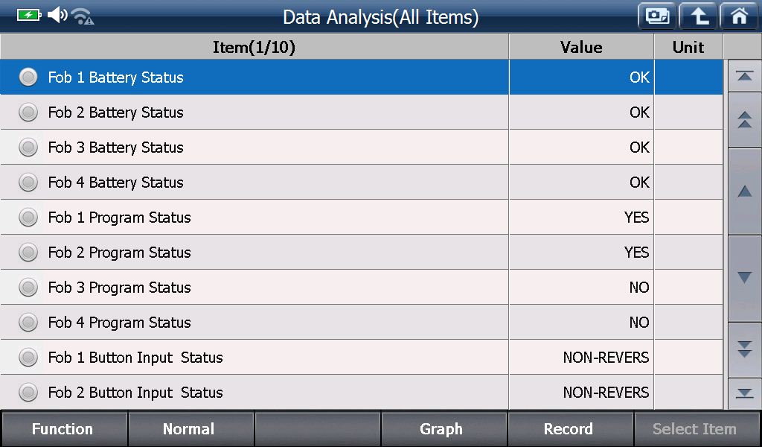Select the Fob 3 Battery Status row
Image resolution: width=762 pixels, height=447 pixels.
362,148
